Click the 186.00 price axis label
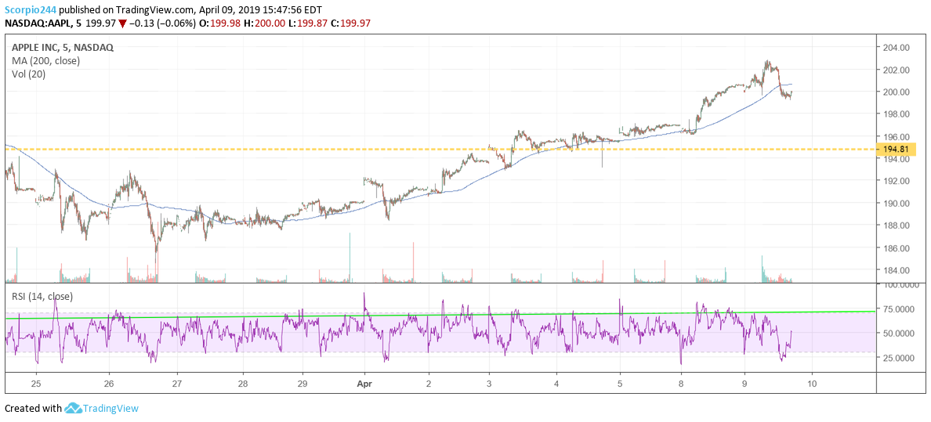This screenshot has width=931, height=422. click(896, 248)
